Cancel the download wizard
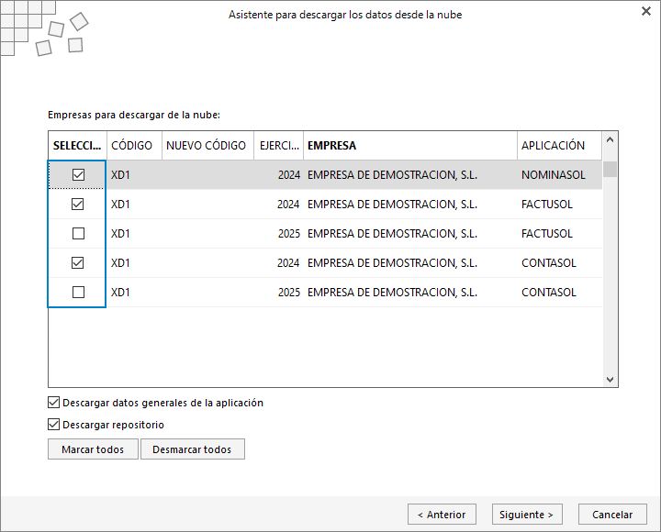 point(612,515)
